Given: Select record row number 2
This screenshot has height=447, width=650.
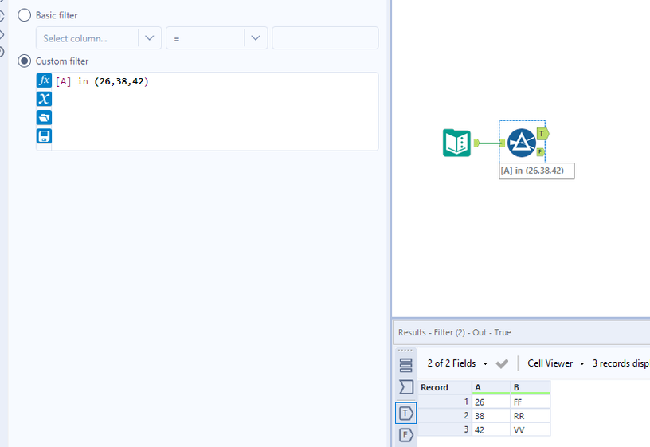Looking at the screenshot, I should pyautogui.click(x=444, y=416).
